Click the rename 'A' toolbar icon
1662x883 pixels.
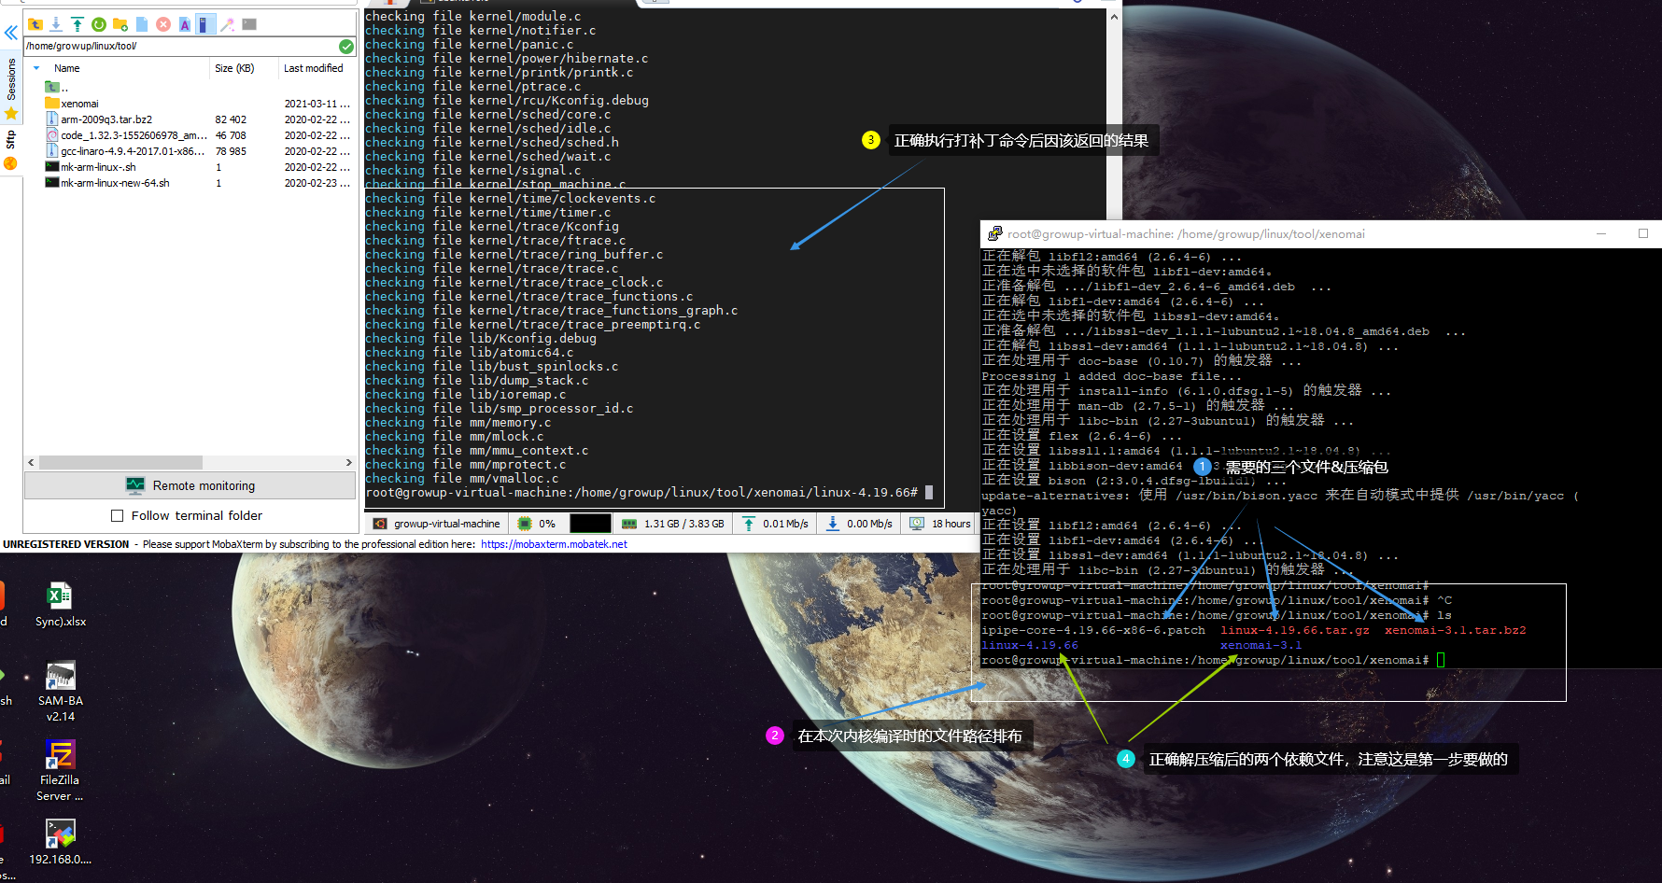(x=185, y=24)
